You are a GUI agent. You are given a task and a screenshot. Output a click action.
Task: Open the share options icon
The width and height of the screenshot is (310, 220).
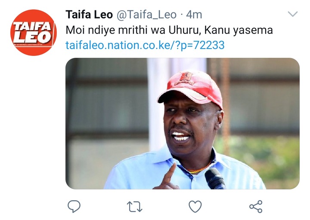click(x=256, y=206)
